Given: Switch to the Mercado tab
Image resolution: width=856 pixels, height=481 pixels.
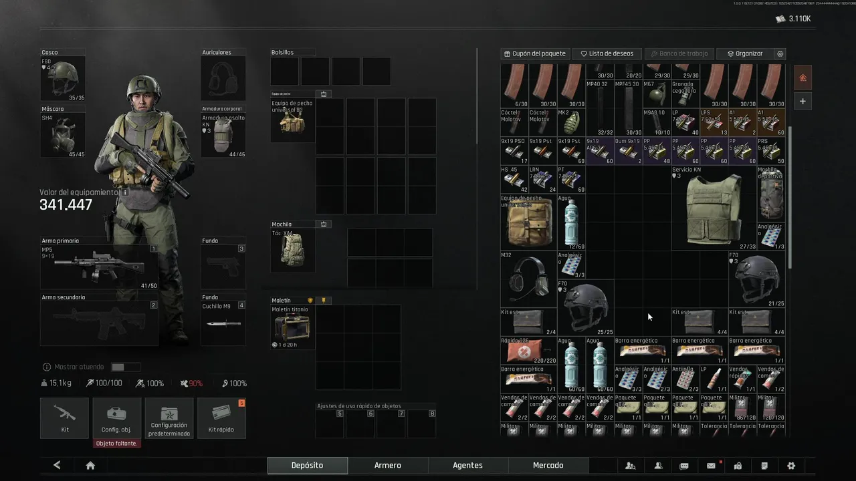Looking at the screenshot, I should point(548,466).
